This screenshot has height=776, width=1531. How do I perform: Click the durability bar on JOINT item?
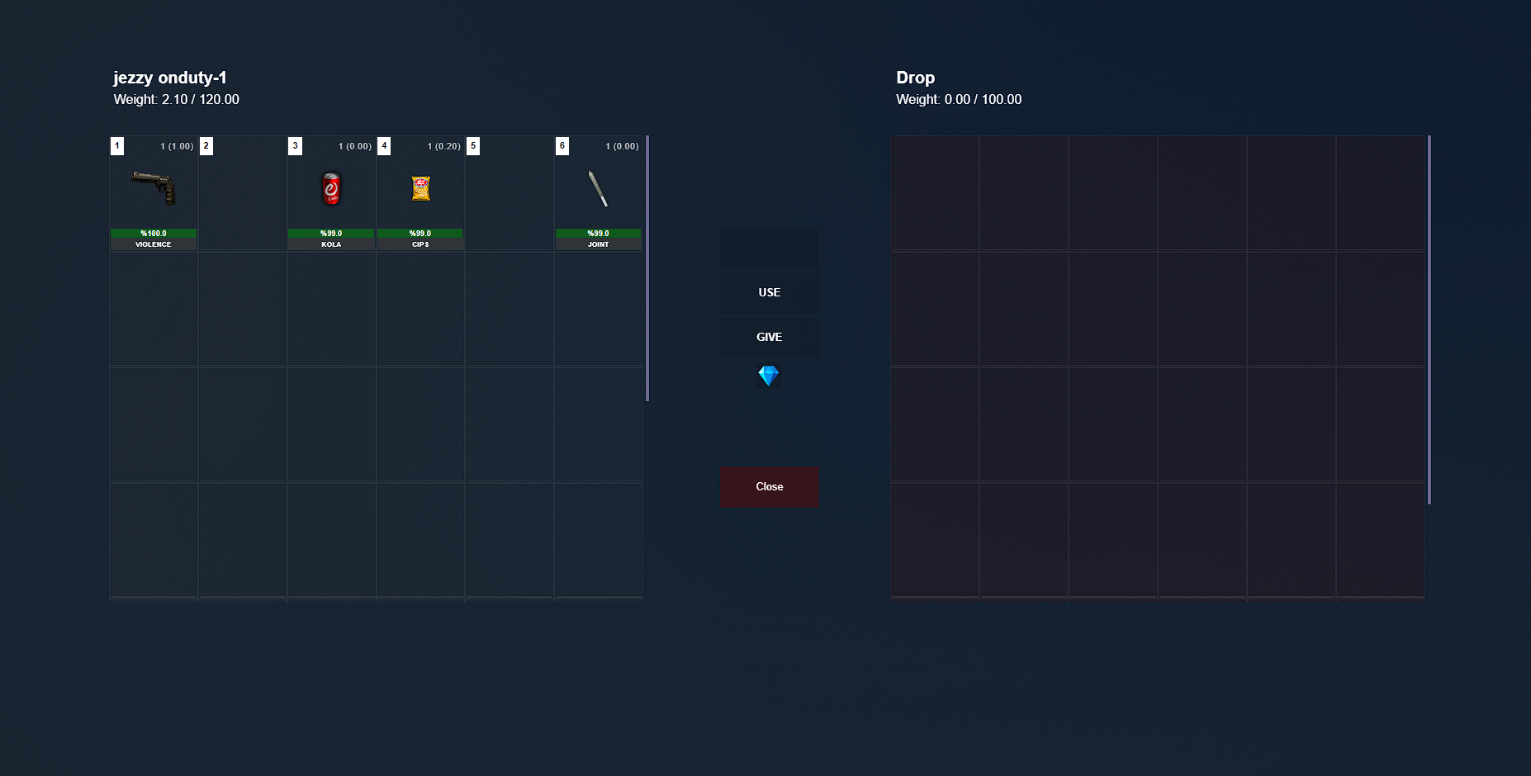(x=598, y=233)
